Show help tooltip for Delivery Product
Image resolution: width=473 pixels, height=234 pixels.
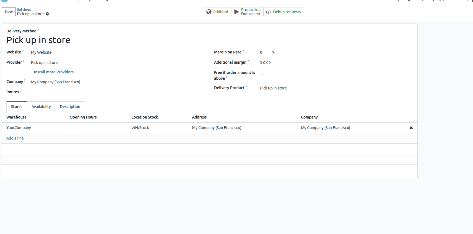[246, 86]
